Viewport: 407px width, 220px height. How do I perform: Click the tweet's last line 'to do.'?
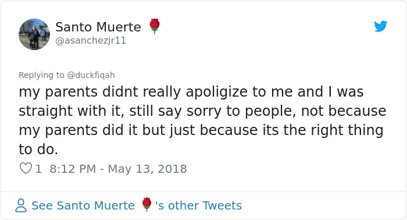tap(38, 150)
